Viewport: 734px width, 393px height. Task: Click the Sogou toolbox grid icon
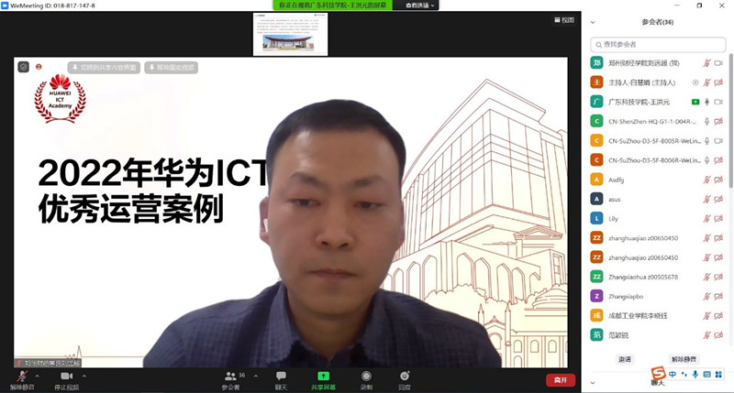pos(718,375)
